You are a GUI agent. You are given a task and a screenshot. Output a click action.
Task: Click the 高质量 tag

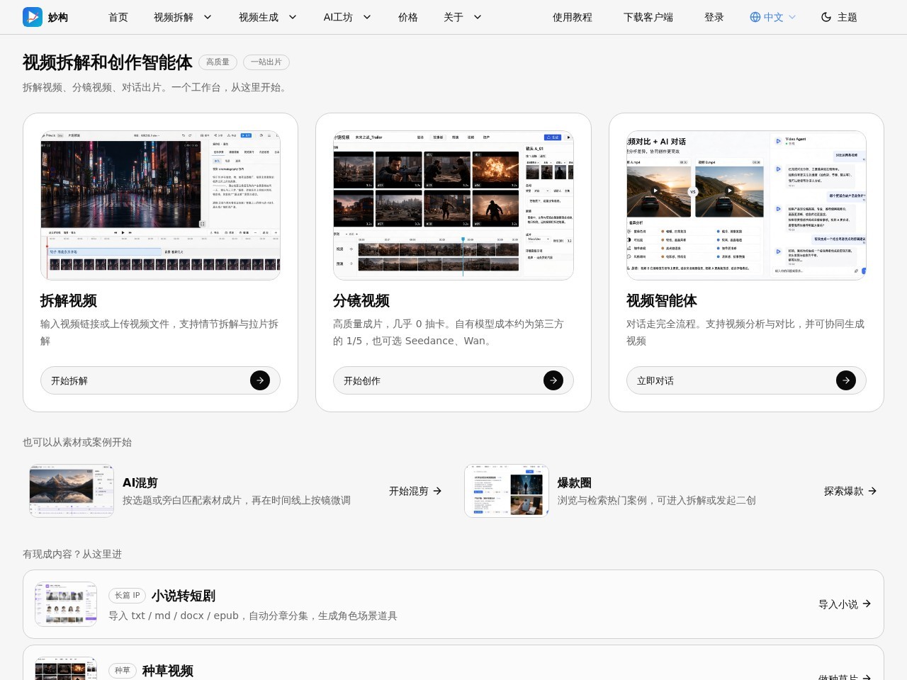tap(218, 62)
